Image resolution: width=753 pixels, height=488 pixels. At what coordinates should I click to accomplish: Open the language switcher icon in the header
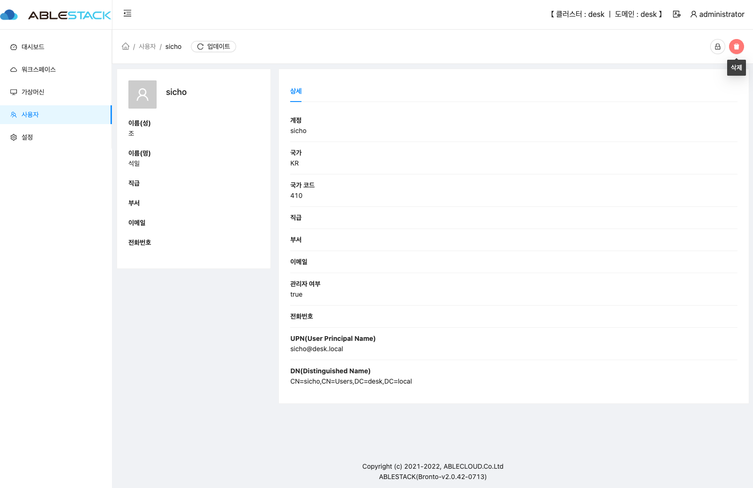point(676,14)
